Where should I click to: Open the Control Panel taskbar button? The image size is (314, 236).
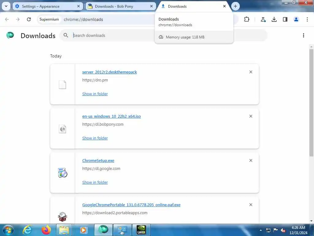122,230
